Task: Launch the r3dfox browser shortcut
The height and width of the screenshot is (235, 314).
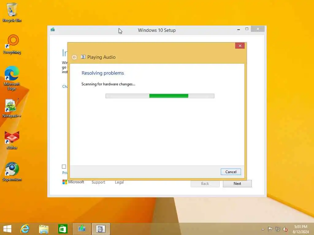Action: [x=12, y=140]
